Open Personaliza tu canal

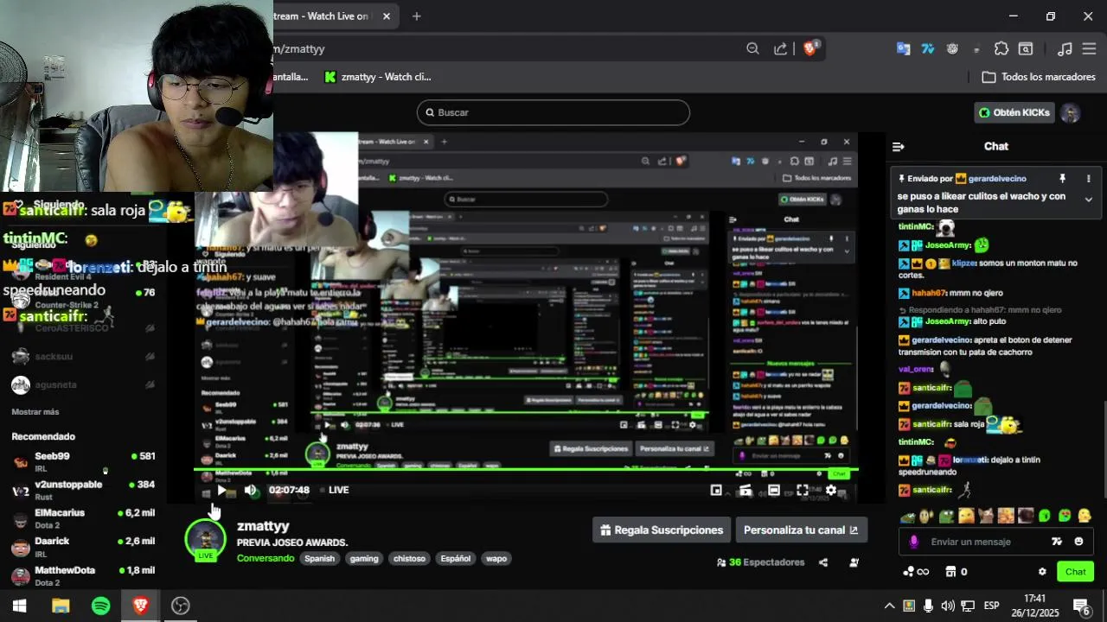tap(801, 530)
